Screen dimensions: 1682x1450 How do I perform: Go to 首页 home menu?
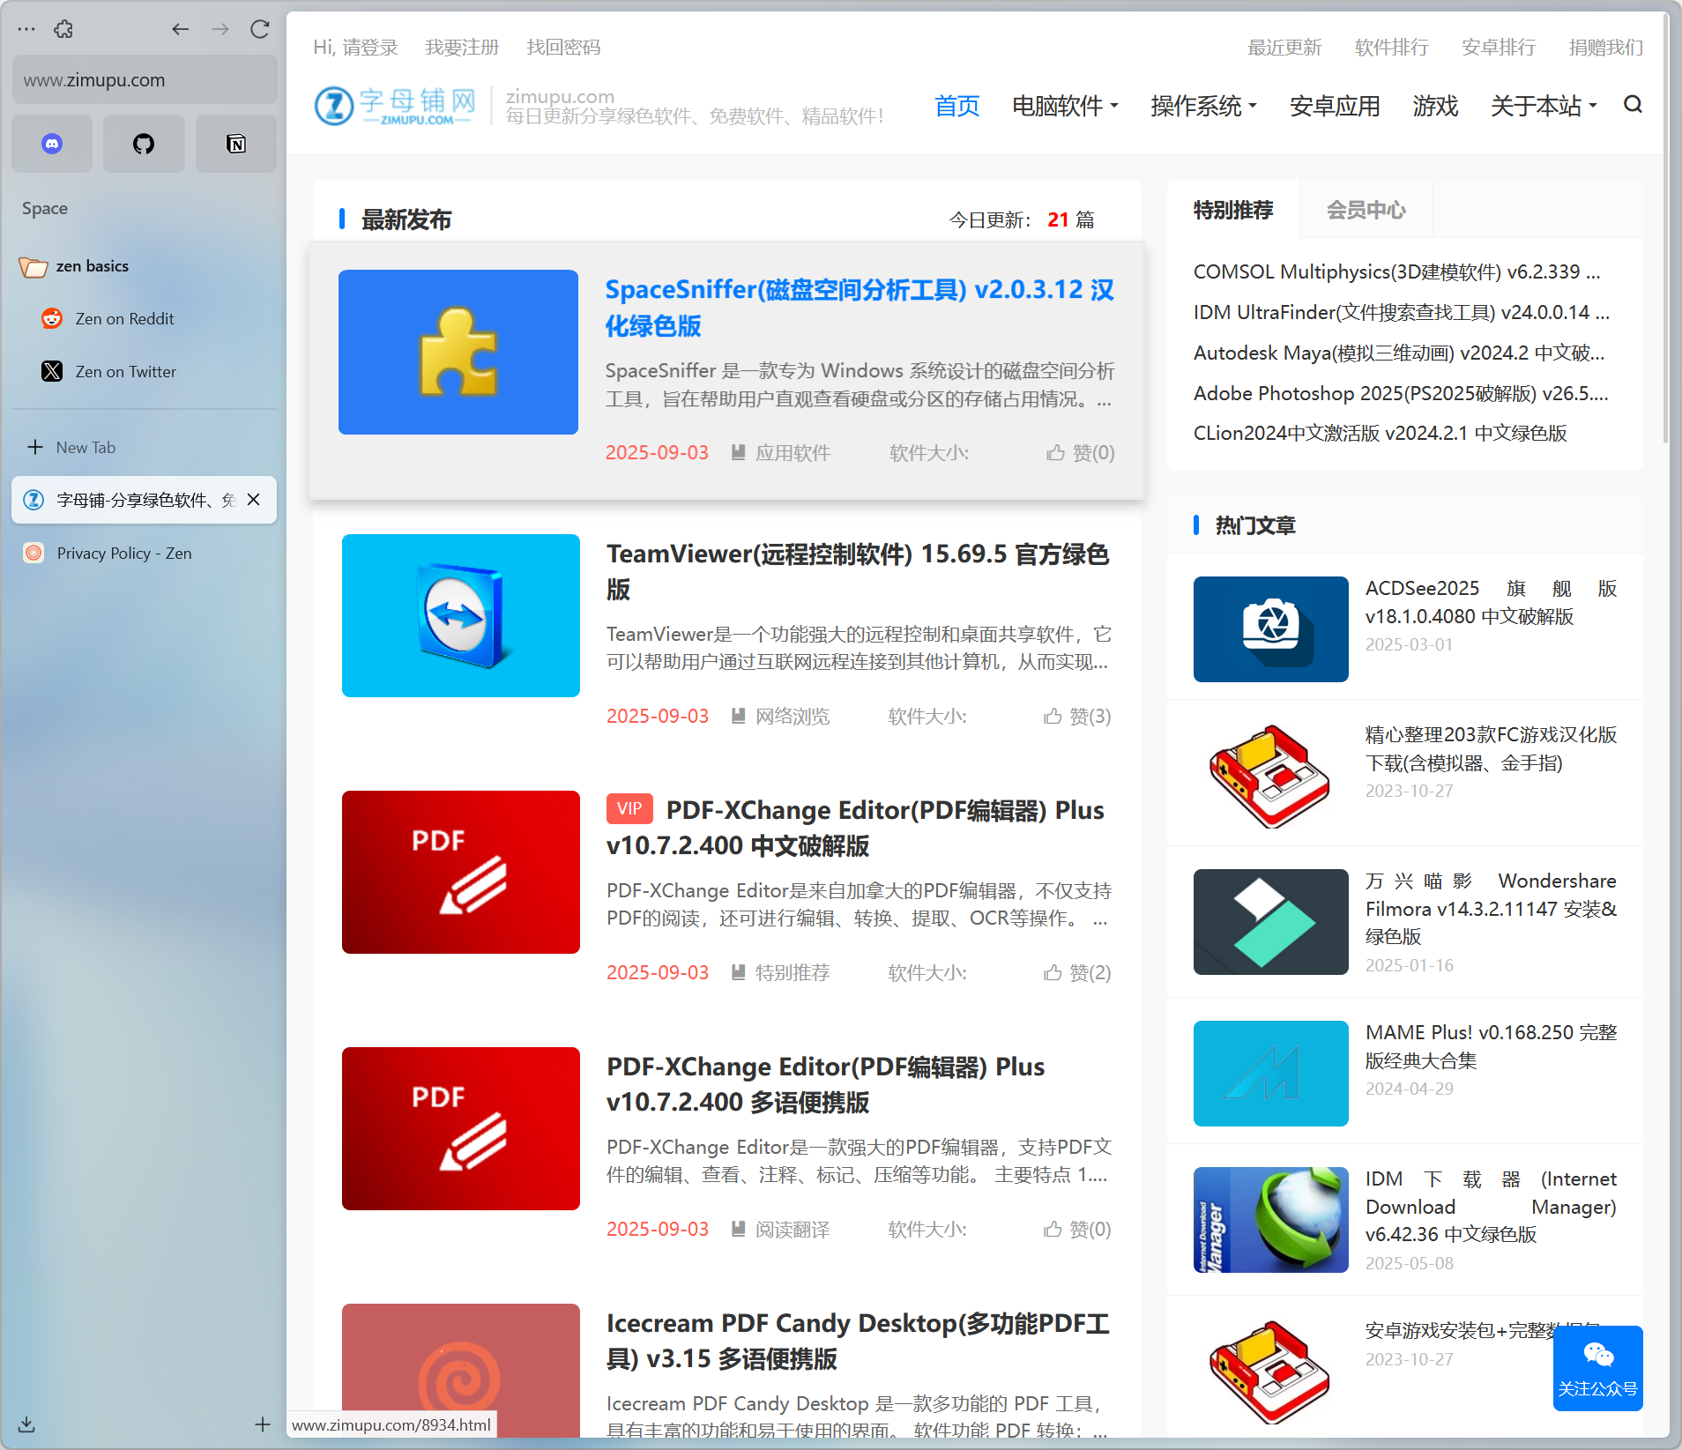click(x=956, y=106)
